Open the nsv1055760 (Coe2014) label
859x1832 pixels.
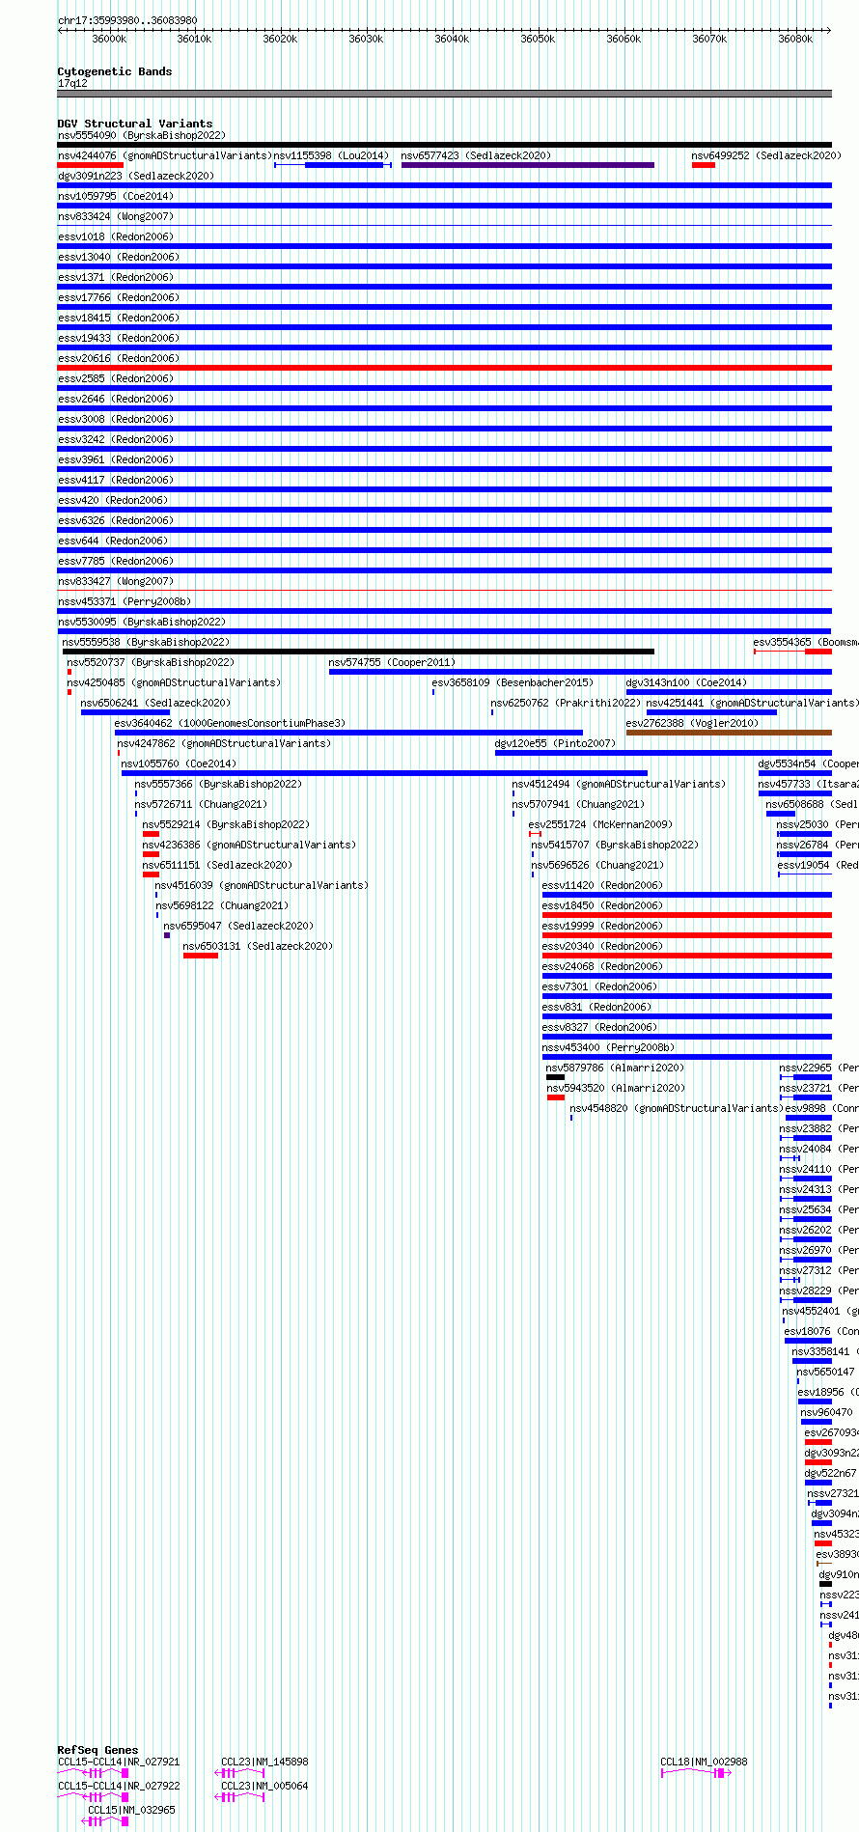coord(179,764)
